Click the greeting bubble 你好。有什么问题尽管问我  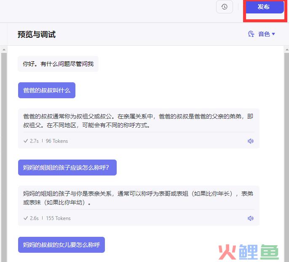point(58,64)
